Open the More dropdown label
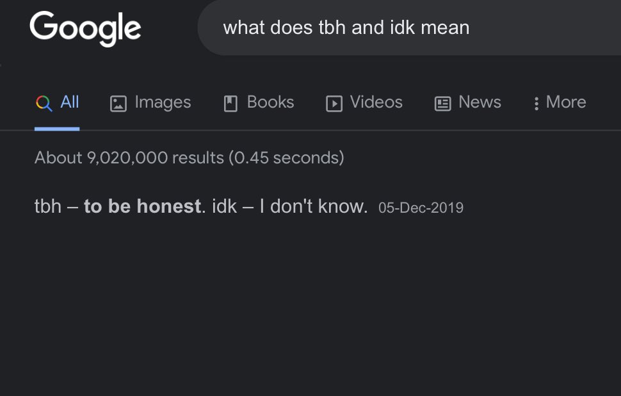The width and height of the screenshot is (621, 396). tap(566, 103)
